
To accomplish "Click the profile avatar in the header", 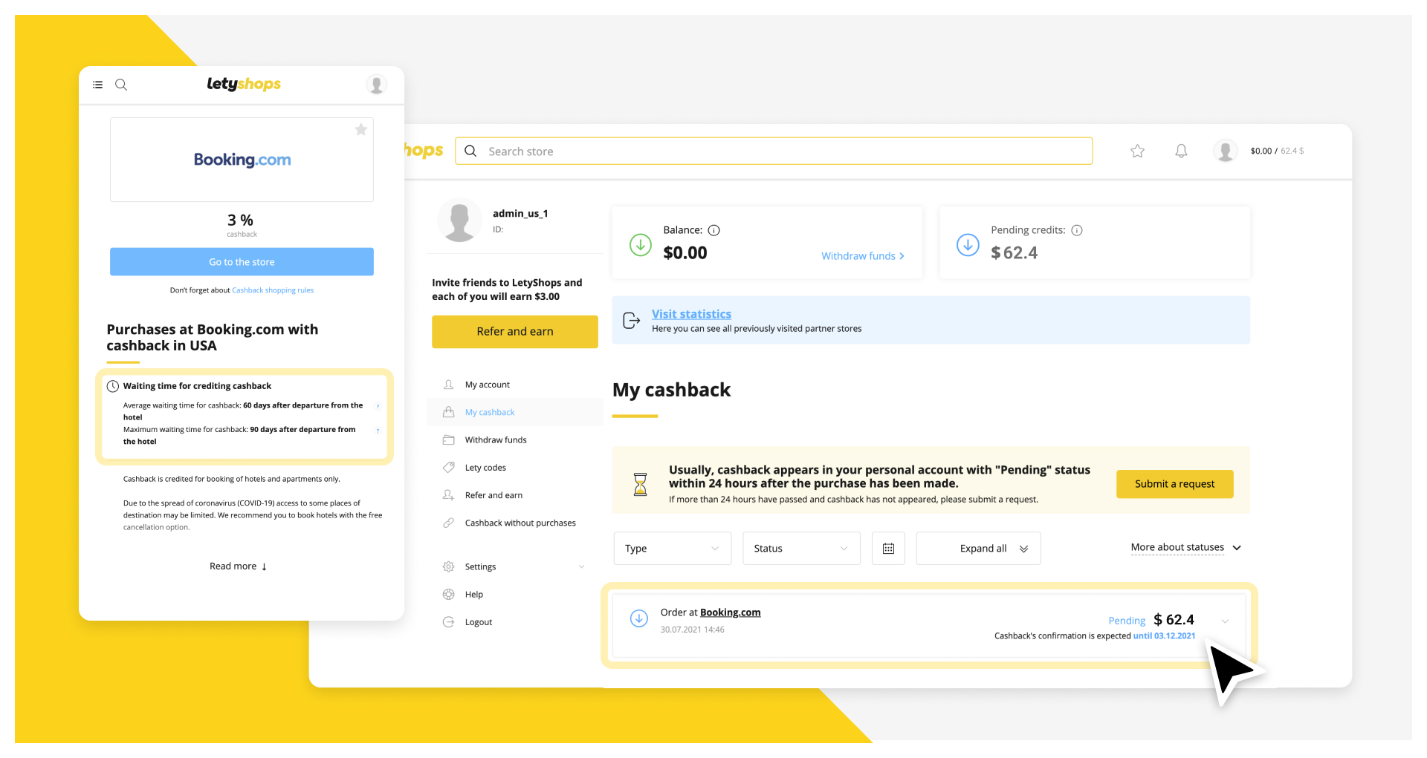I will tap(1225, 151).
